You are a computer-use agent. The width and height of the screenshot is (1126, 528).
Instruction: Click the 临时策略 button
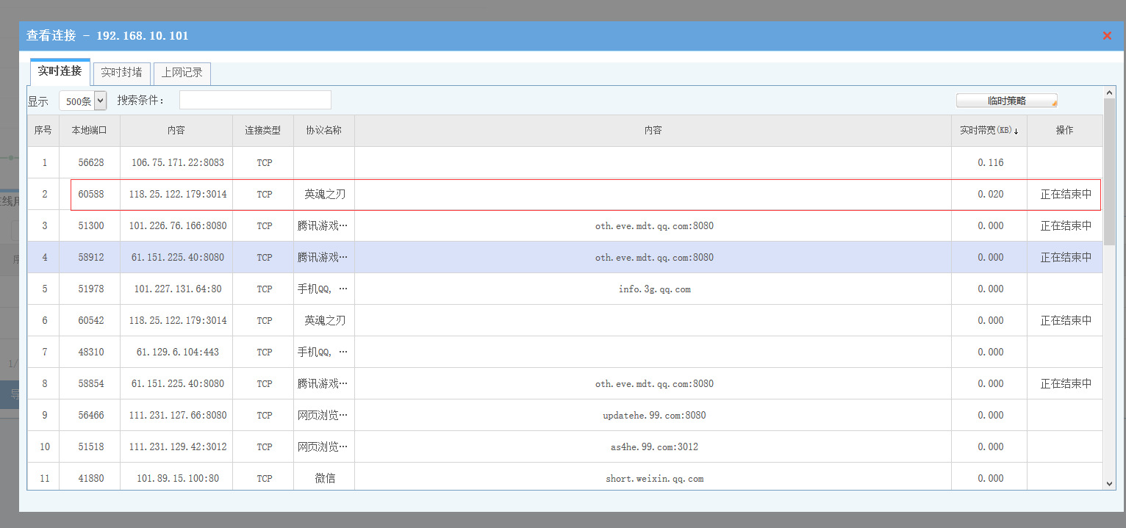tap(1005, 101)
